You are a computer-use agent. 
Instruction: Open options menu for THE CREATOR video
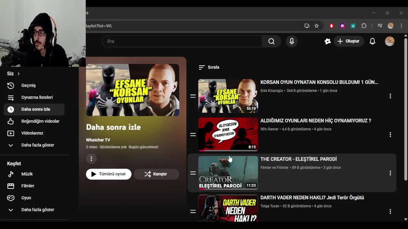390,173
